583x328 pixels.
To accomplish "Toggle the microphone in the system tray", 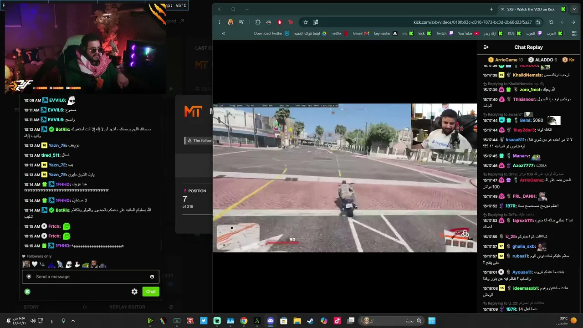I will [63, 321].
